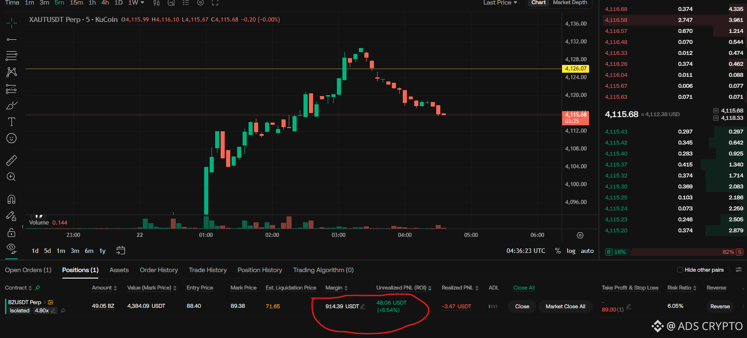
Task: Click the Close All link
Action: click(x=524, y=288)
